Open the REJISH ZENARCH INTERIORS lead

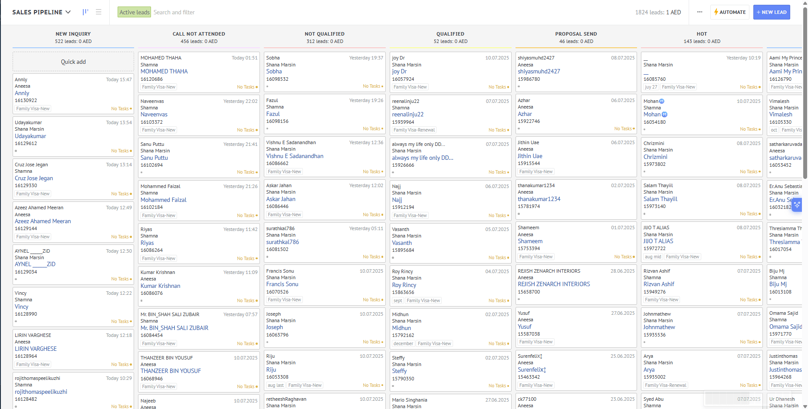pyautogui.click(x=554, y=284)
